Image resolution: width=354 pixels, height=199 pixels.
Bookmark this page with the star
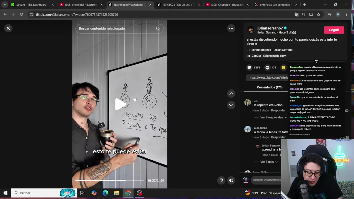pos(319,14)
